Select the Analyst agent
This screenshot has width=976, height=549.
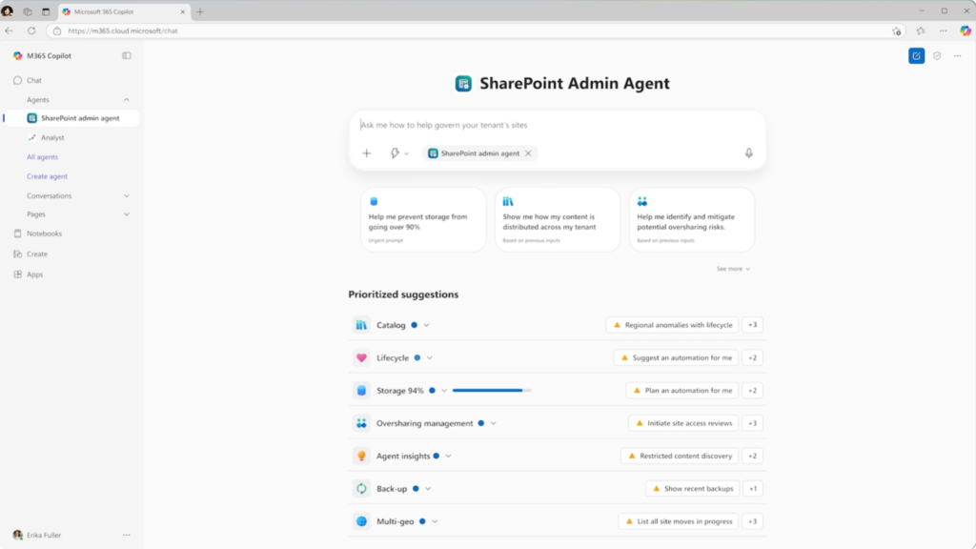pyautogui.click(x=52, y=137)
